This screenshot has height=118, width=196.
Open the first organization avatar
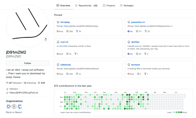pos(8,106)
